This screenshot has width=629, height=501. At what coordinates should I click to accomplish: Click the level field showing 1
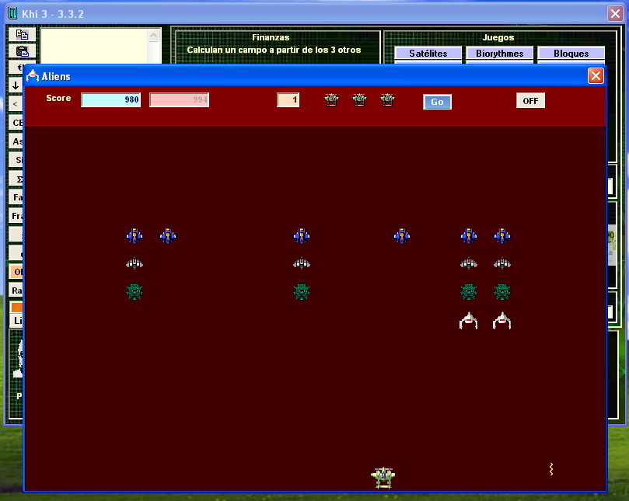[x=288, y=99]
